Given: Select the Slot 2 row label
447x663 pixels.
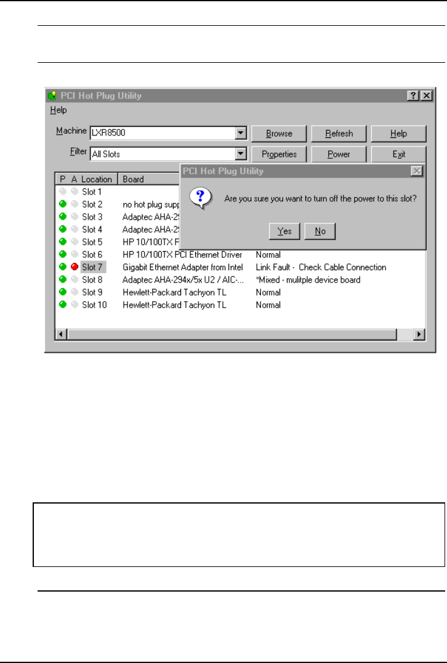Looking at the screenshot, I should pos(92,204).
